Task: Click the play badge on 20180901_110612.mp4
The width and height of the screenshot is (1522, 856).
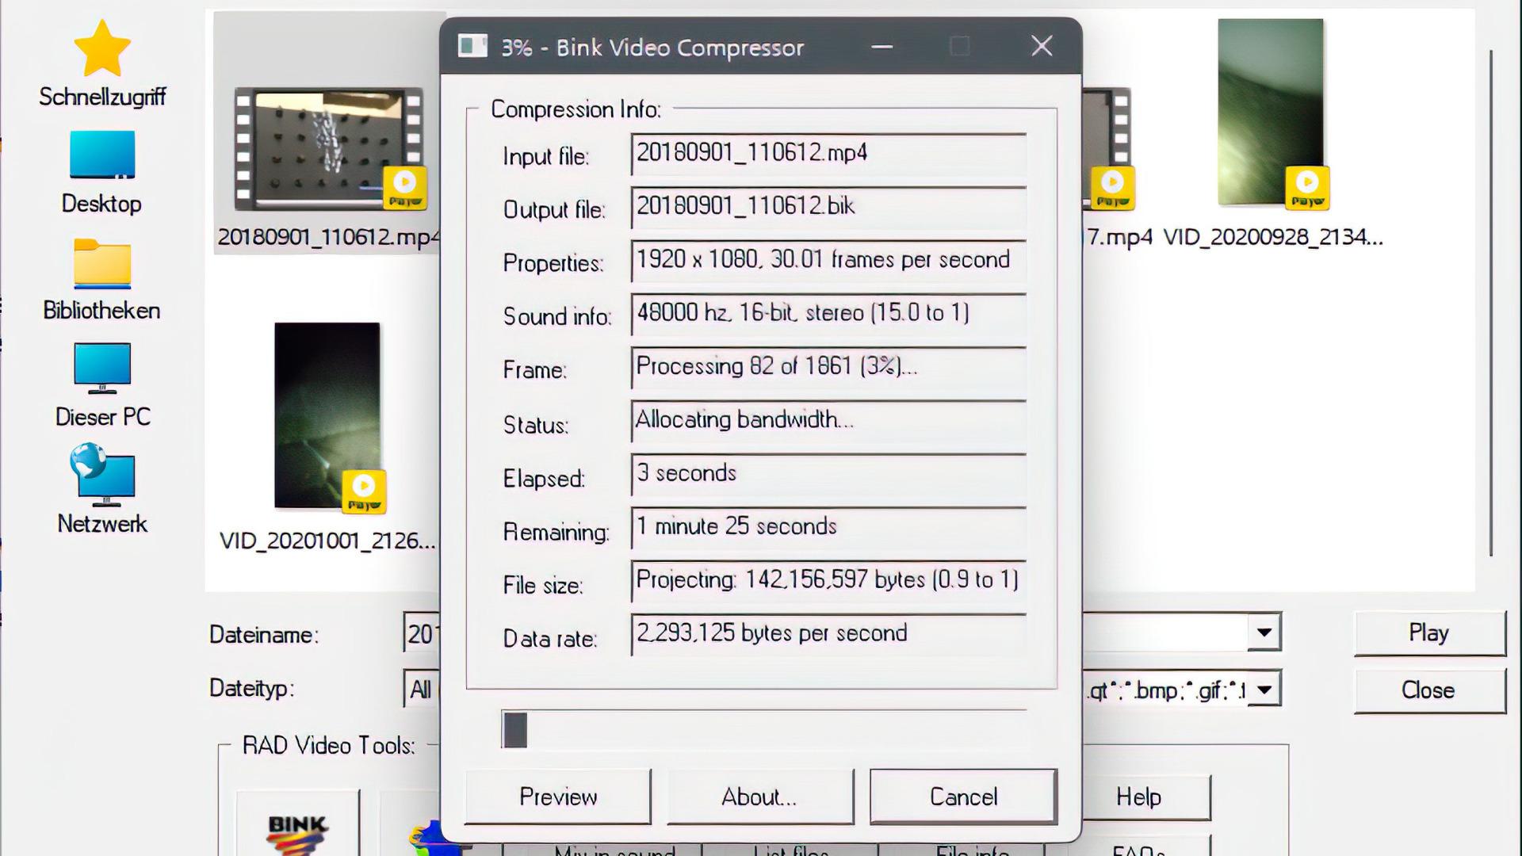Action: click(405, 188)
